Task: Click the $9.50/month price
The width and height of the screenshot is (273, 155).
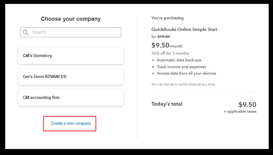Action: [167, 45]
